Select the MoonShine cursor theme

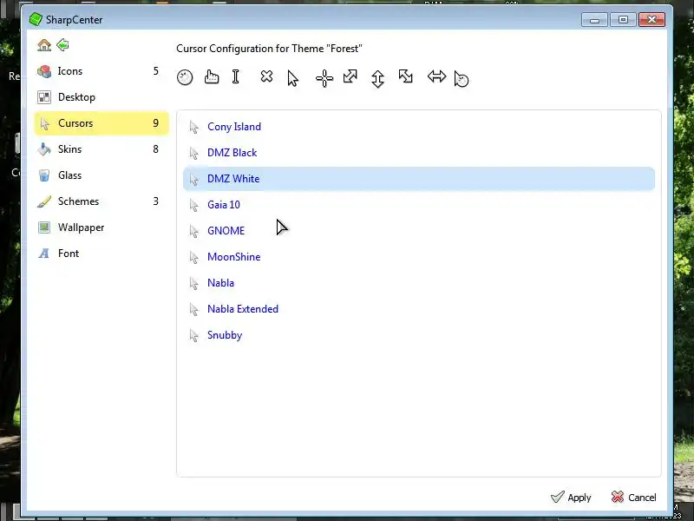click(419, 257)
